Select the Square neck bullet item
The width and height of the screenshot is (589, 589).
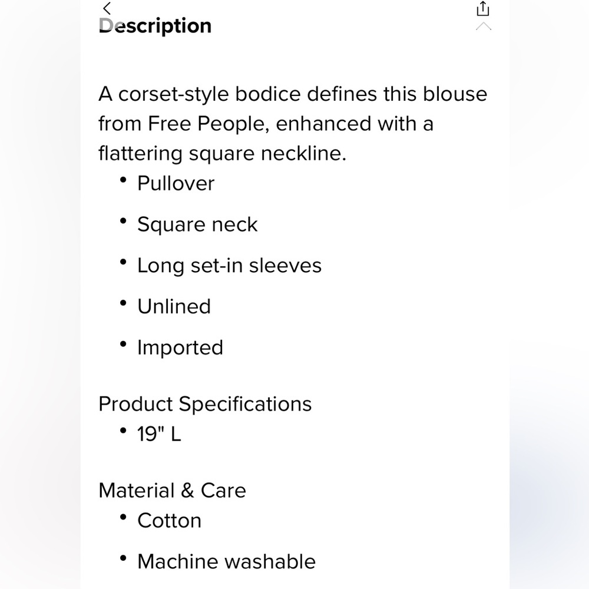(197, 224)
